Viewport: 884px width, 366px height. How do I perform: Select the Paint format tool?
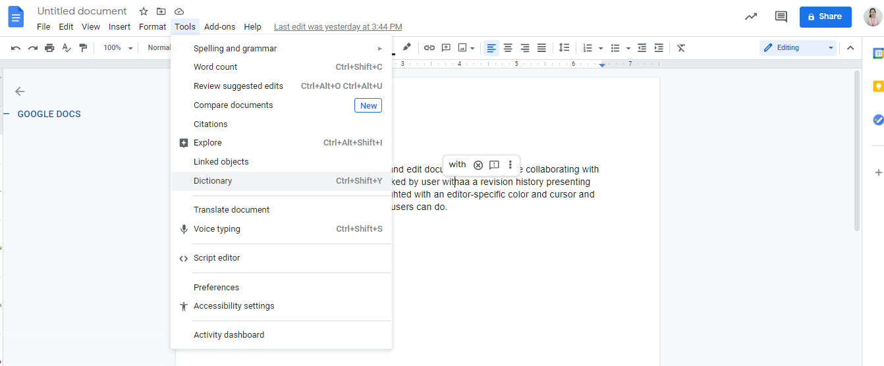pyautogui.click(x=83, y=48)
